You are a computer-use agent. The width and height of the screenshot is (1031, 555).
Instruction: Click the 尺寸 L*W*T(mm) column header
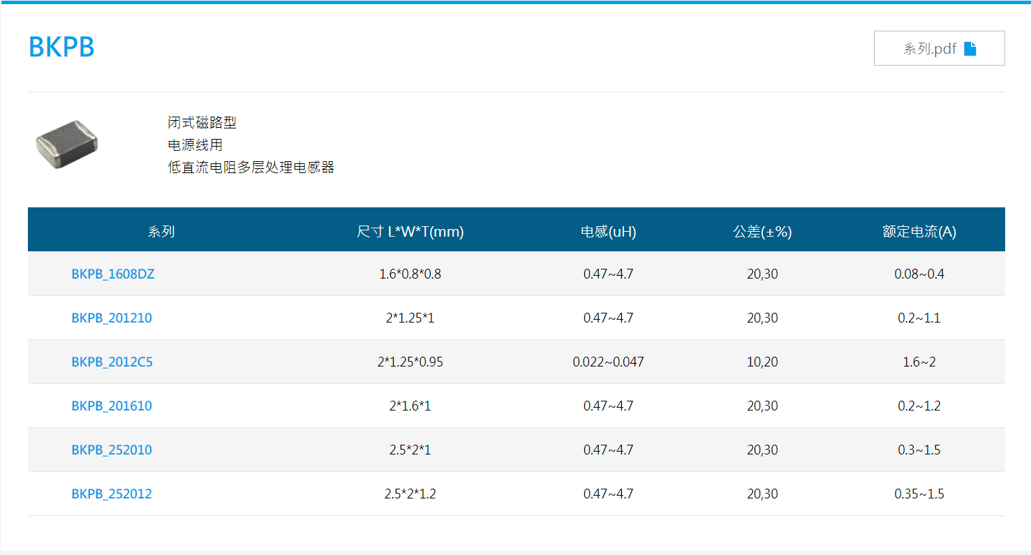point(410,232)
